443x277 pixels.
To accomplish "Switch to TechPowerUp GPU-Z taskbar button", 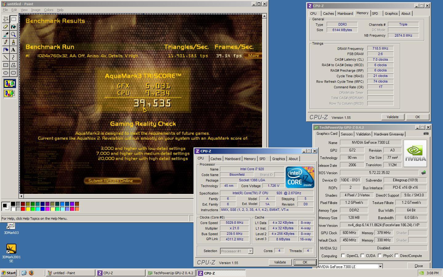I will coord(171,273).
